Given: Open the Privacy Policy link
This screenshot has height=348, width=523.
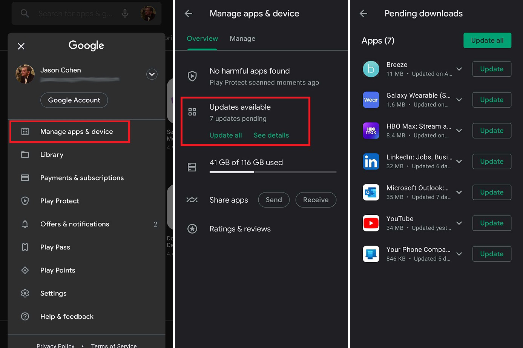Looking at the screenshot, I should (55, 345).
